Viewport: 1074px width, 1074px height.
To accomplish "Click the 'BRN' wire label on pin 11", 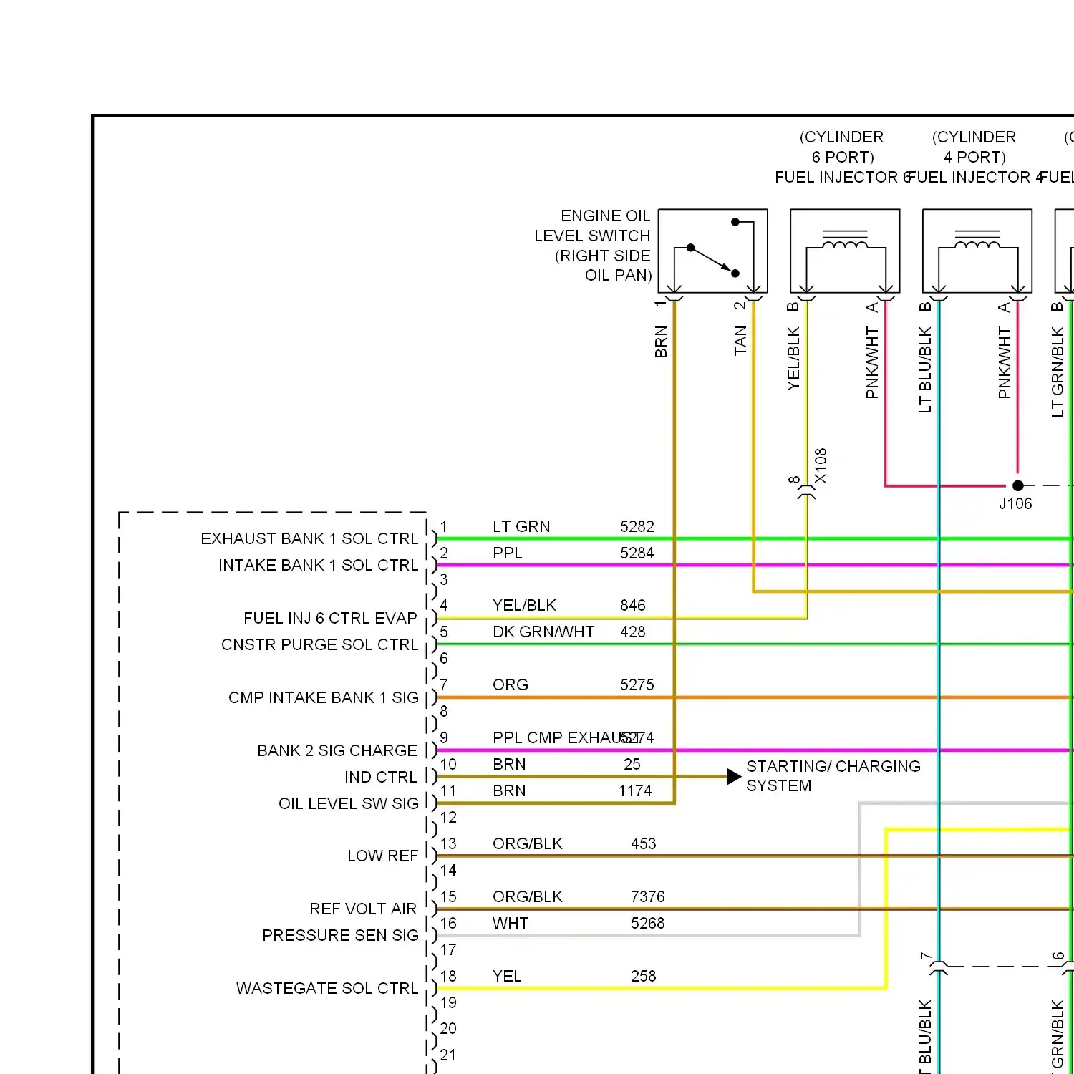I will point(509,790).
